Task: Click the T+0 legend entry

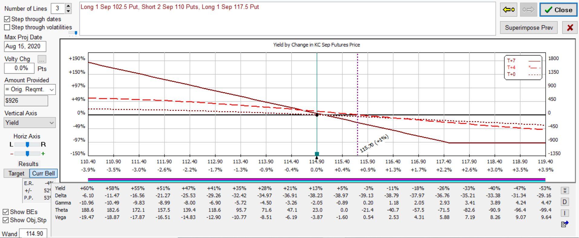Action: (x=523, y=74)
